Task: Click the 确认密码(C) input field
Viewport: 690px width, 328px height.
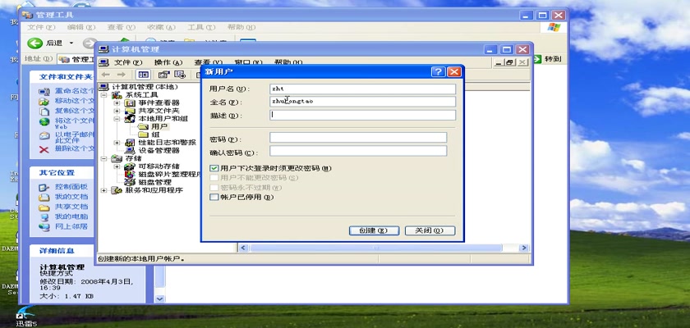Action: (x=358, y=151)
